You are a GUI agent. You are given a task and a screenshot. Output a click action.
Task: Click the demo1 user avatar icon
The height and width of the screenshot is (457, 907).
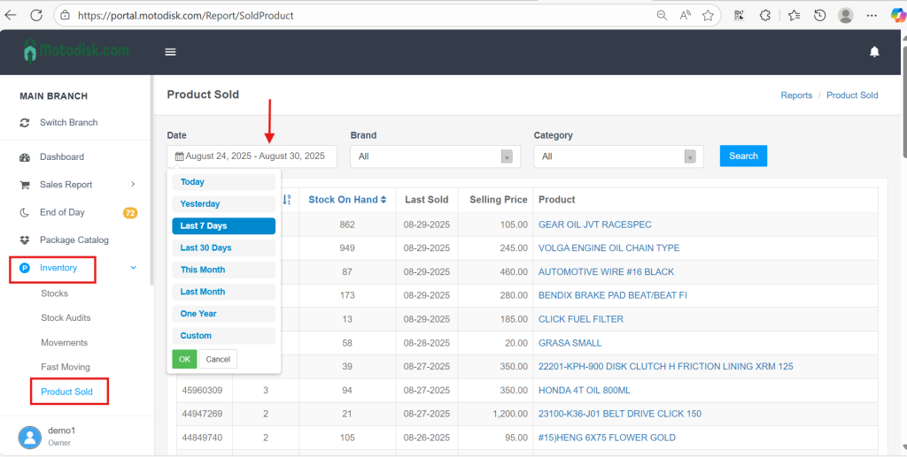(30, 437)
